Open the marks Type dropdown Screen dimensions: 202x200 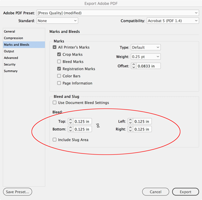point(146,47)
